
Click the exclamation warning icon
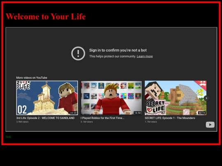[x=78, y=53]
